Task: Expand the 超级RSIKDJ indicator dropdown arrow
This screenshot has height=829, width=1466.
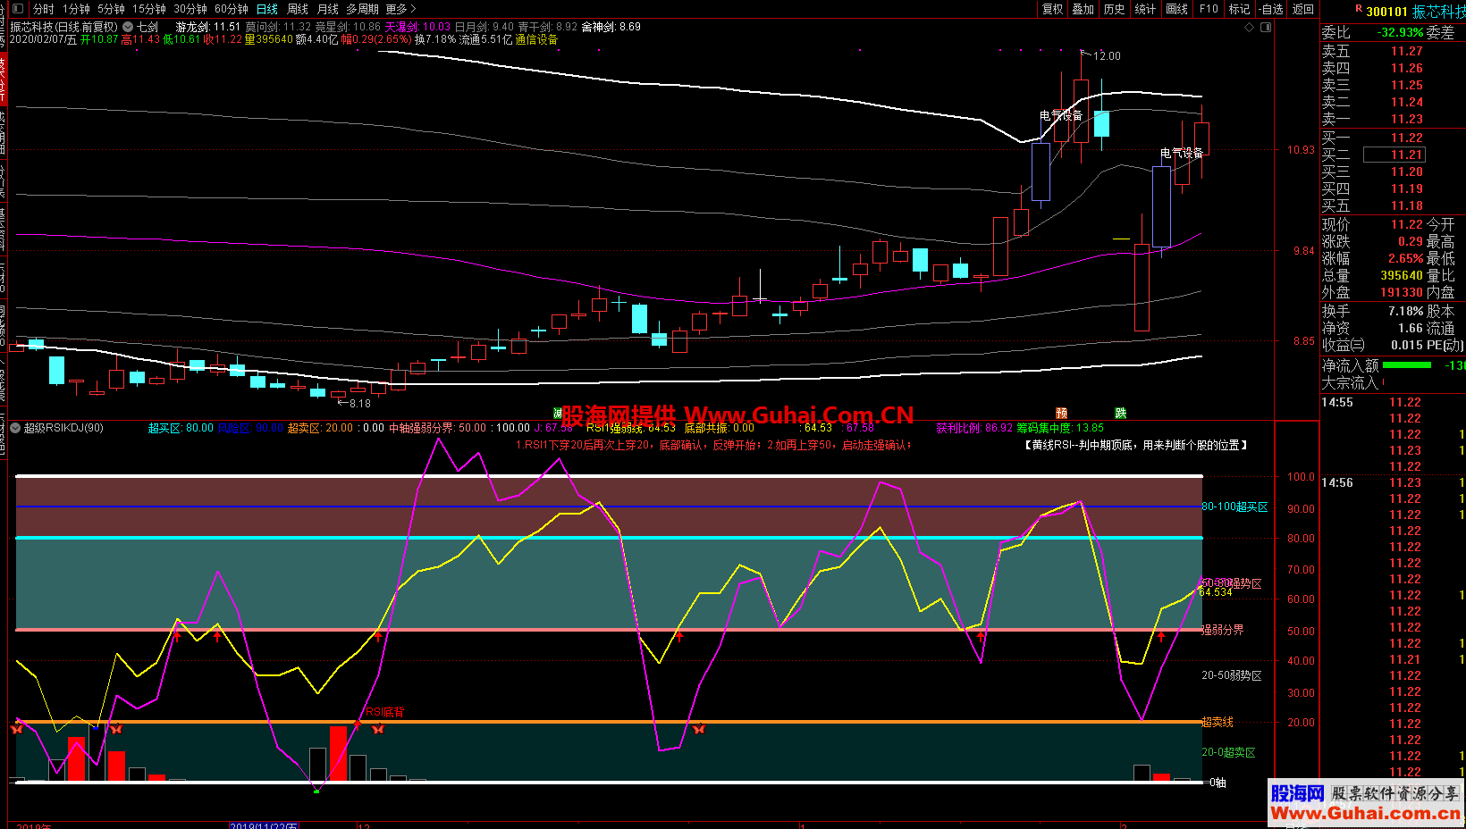Action: (15, 428)
